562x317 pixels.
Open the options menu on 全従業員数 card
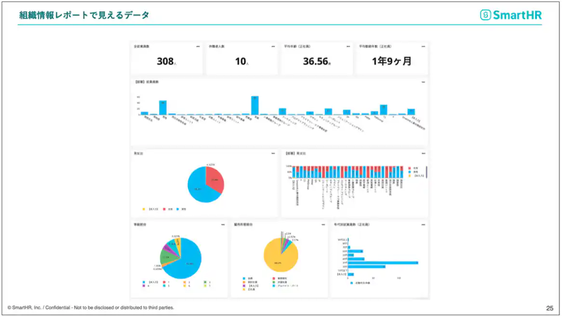[x=198, y=47]
